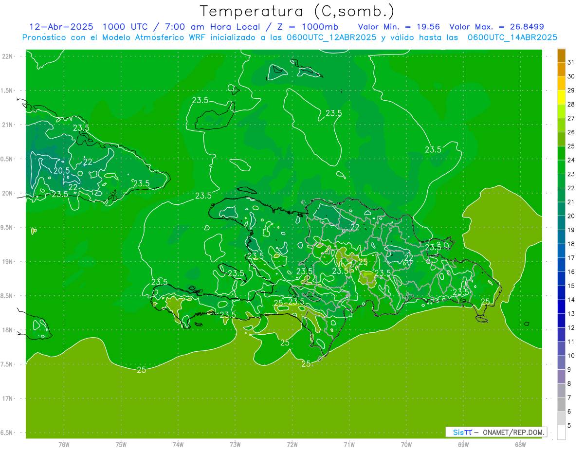Click the "70W" longitude axis label
This screenshot has width=584, height=451.
coord(406,445)
